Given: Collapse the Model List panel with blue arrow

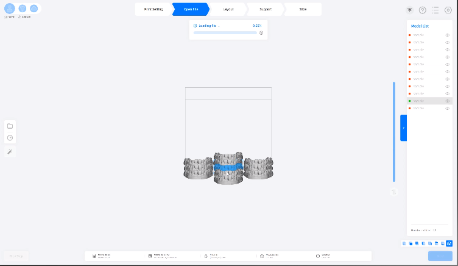Looking at the screenshot, I should click(x=403, y=128).
